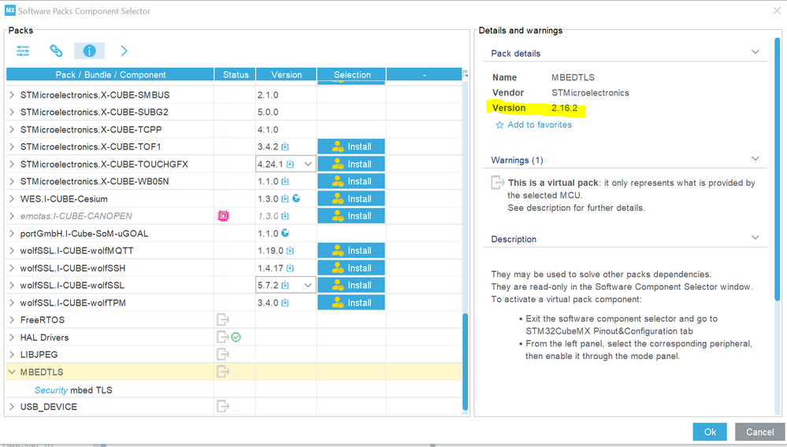This screenshot has height=447, width=787.
Task: Open X-CUBE-TOUCHGFX version dropdown
Action: (308, 164)
